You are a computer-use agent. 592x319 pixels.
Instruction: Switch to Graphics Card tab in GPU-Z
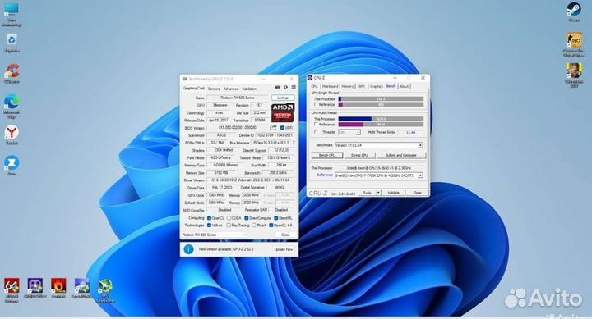[x=194, y=88]
